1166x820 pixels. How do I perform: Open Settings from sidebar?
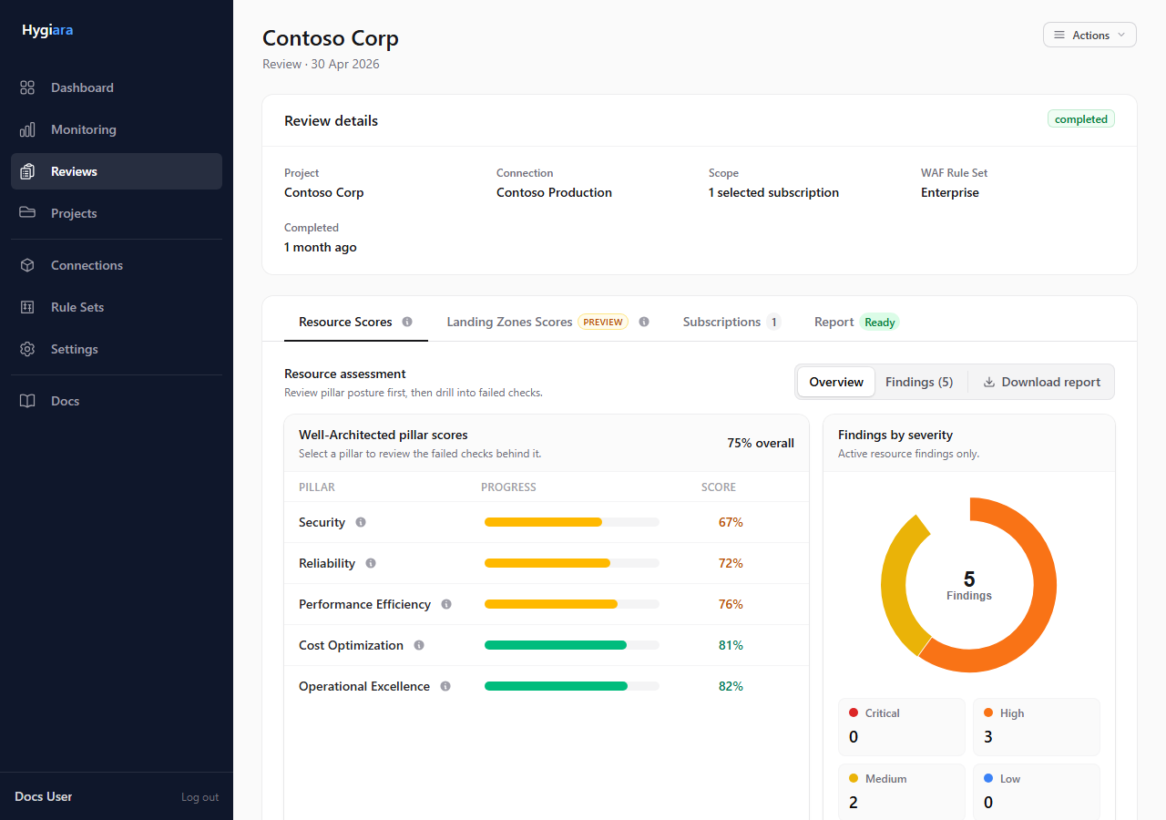[117, 349]
